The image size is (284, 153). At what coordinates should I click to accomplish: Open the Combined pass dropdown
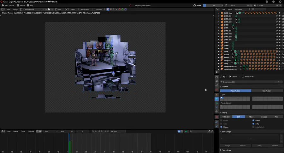pos(99,9)
